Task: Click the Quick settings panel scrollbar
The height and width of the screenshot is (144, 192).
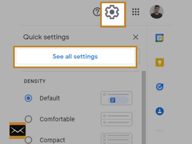Action: (x=144, y=108)
